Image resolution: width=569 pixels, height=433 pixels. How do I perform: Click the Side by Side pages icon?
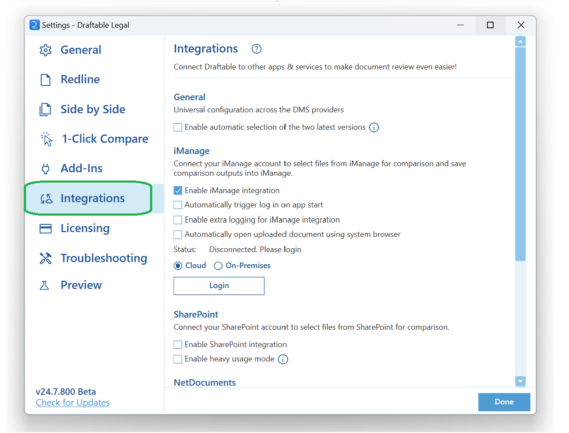click(46, 109)
